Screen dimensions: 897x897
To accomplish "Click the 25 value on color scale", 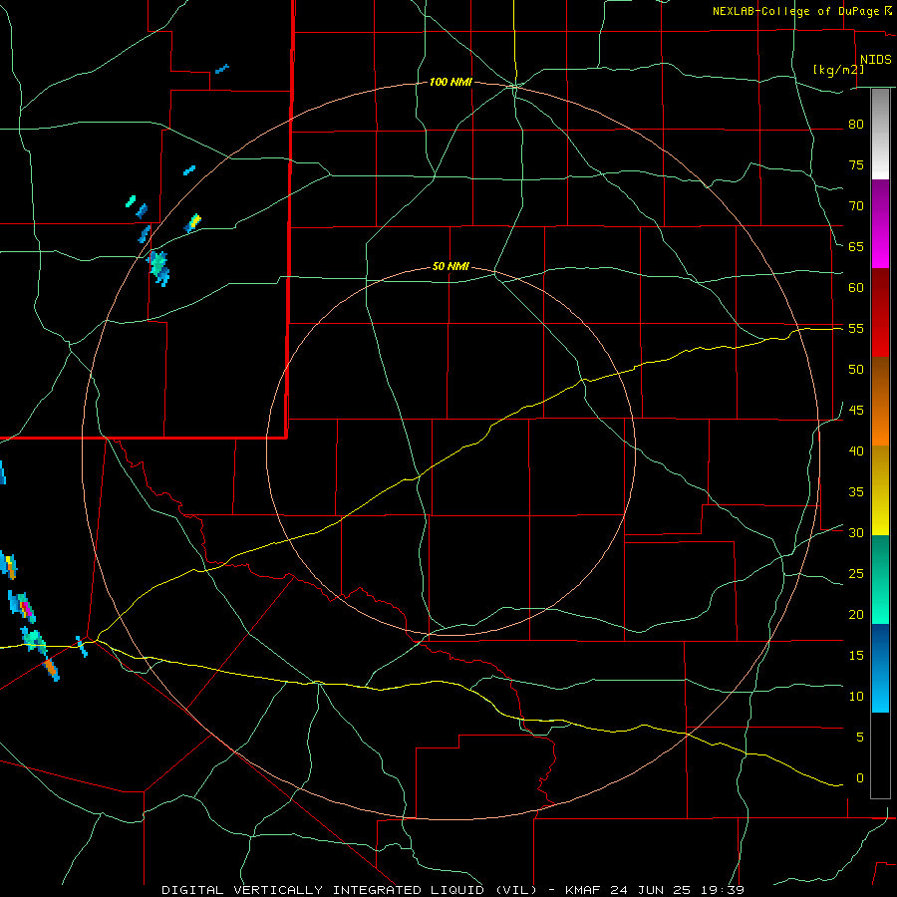I will coord(856,574).
